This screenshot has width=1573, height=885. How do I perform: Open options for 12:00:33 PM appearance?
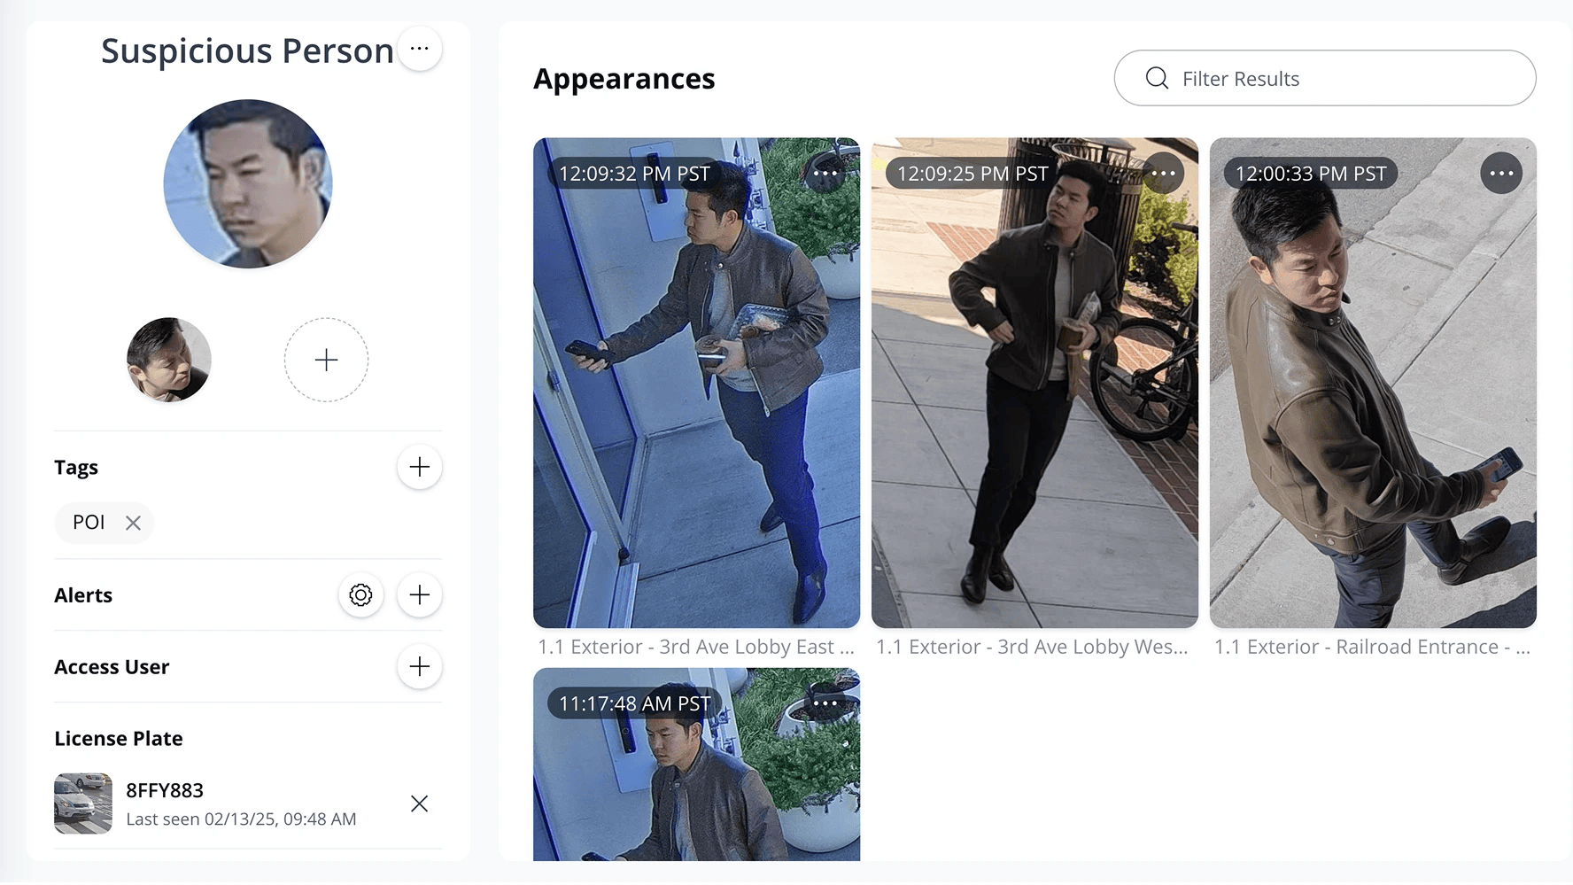[x=1501, y=174]
